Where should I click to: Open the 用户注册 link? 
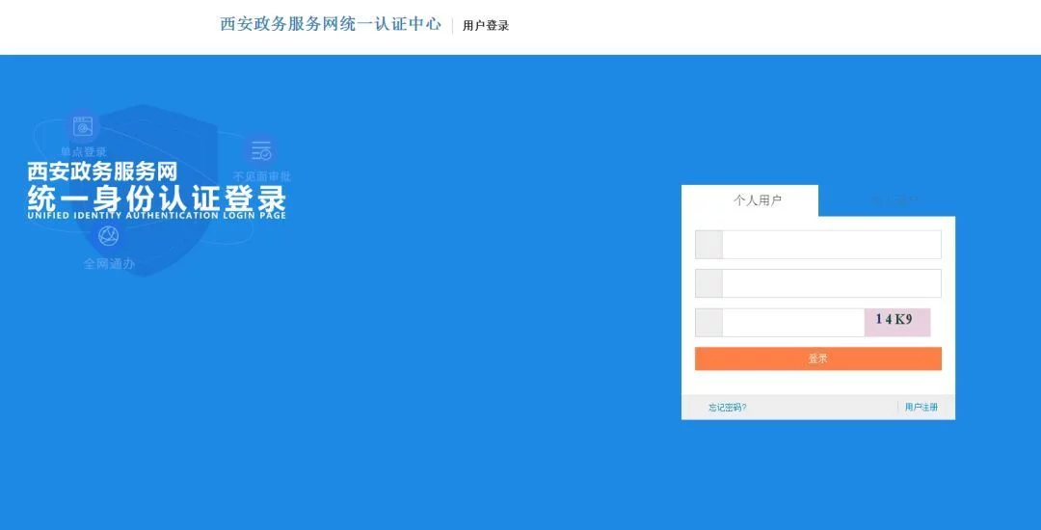[x=921, y=408]
